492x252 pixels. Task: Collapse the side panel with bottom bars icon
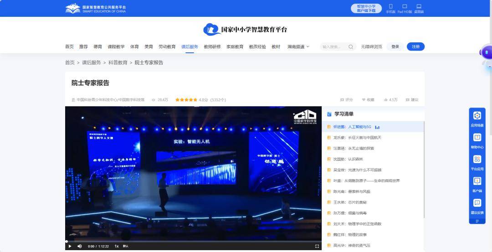(x=477, y=221)
